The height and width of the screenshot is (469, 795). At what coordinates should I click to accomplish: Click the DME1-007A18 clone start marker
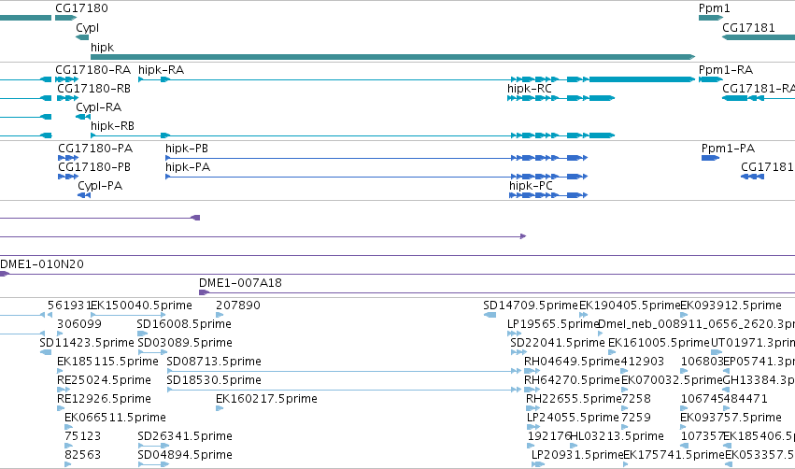[x=204, y=292]
